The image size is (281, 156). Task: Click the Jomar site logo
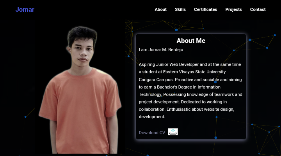[x=25, y=9]
